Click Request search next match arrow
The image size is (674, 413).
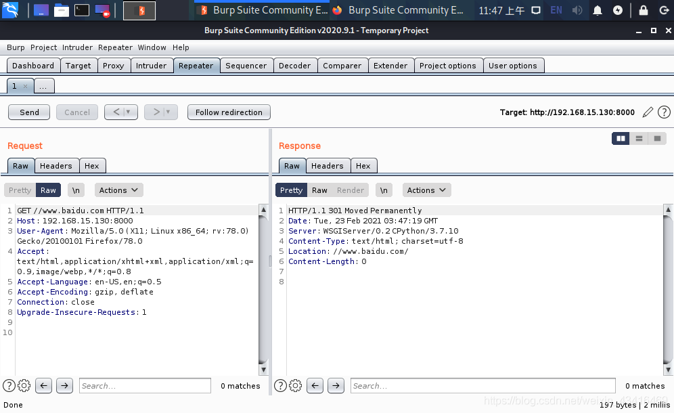point(64,385)
